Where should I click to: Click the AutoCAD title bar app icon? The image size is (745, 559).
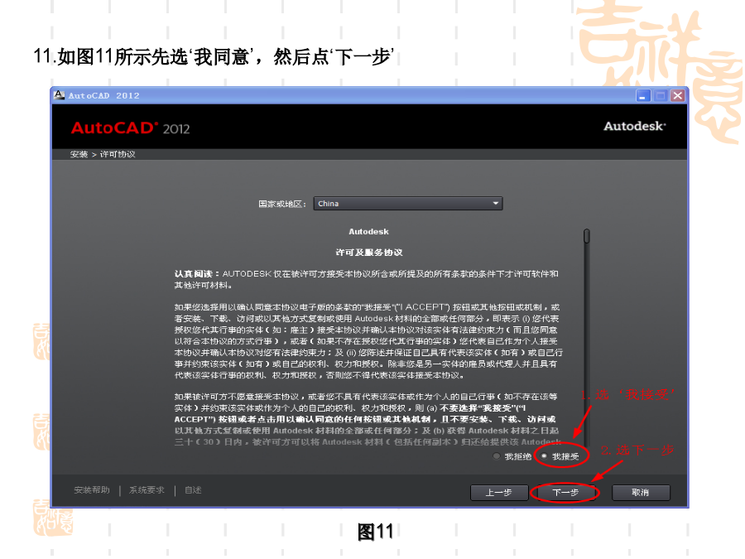coord(59,95)
